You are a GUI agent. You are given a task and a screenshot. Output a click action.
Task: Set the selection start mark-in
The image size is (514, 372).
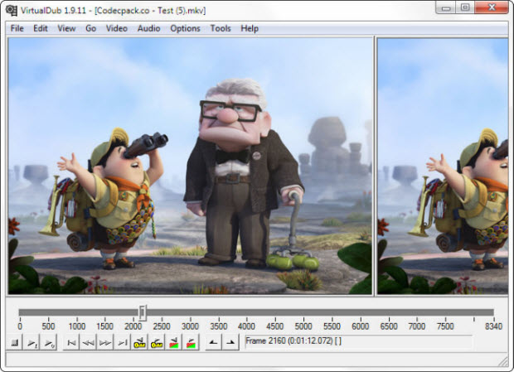click(213, 342)
